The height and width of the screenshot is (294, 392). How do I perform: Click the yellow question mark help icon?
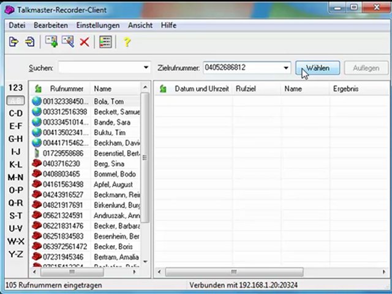tap(127, 42)
